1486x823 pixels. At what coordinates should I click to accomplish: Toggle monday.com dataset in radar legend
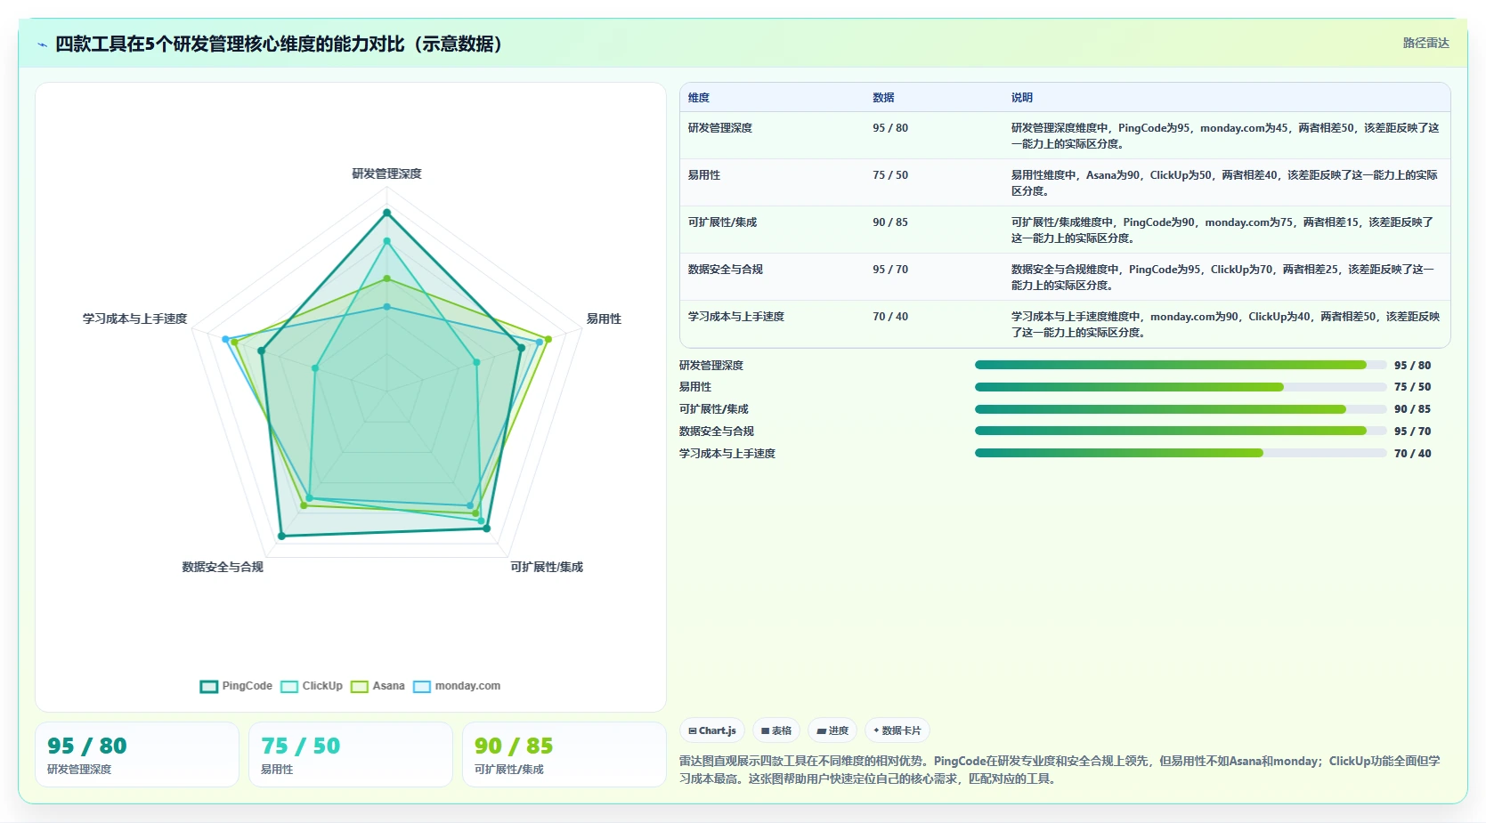tap(457, 686)
